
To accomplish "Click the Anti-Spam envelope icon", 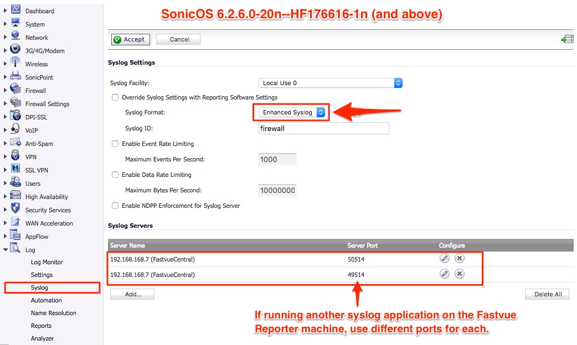I will [x=16, y=142].
